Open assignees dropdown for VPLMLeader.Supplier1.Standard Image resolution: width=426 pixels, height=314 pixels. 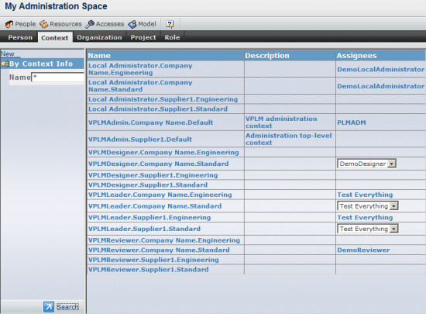pos(368,229)
